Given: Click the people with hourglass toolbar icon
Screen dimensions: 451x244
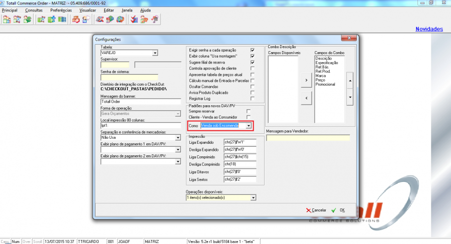Looking at the screenshot, I should [17, 19].
